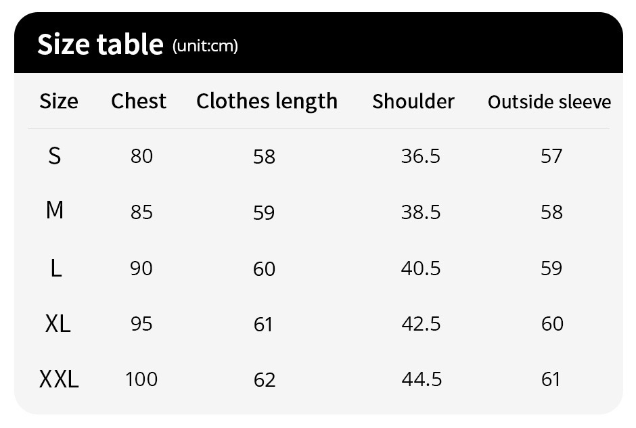
Task: Click size S row label
Action: point(54,156)
